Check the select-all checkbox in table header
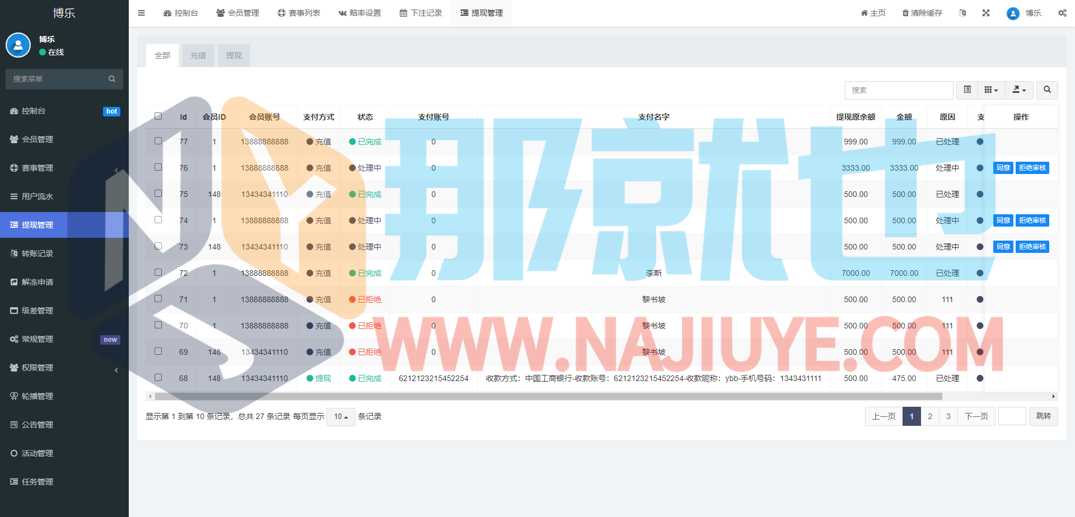Screen dimensions: 1075x517 coord(158,116)
